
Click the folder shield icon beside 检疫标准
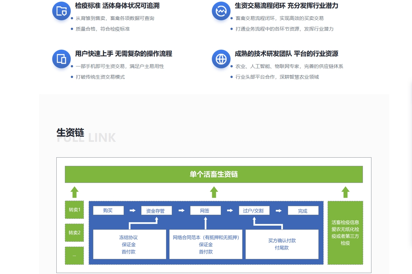point(61,11)
